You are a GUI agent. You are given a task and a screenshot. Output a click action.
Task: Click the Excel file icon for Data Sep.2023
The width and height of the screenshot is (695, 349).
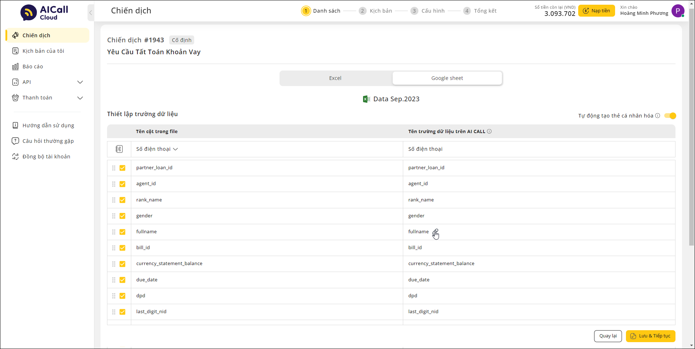point(366,99)
